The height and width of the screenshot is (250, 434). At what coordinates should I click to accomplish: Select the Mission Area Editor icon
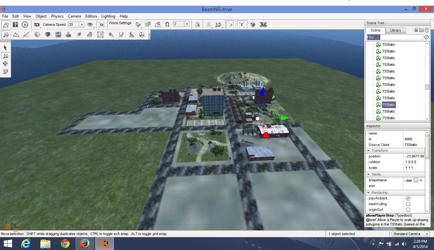click(x=100, y=35)
